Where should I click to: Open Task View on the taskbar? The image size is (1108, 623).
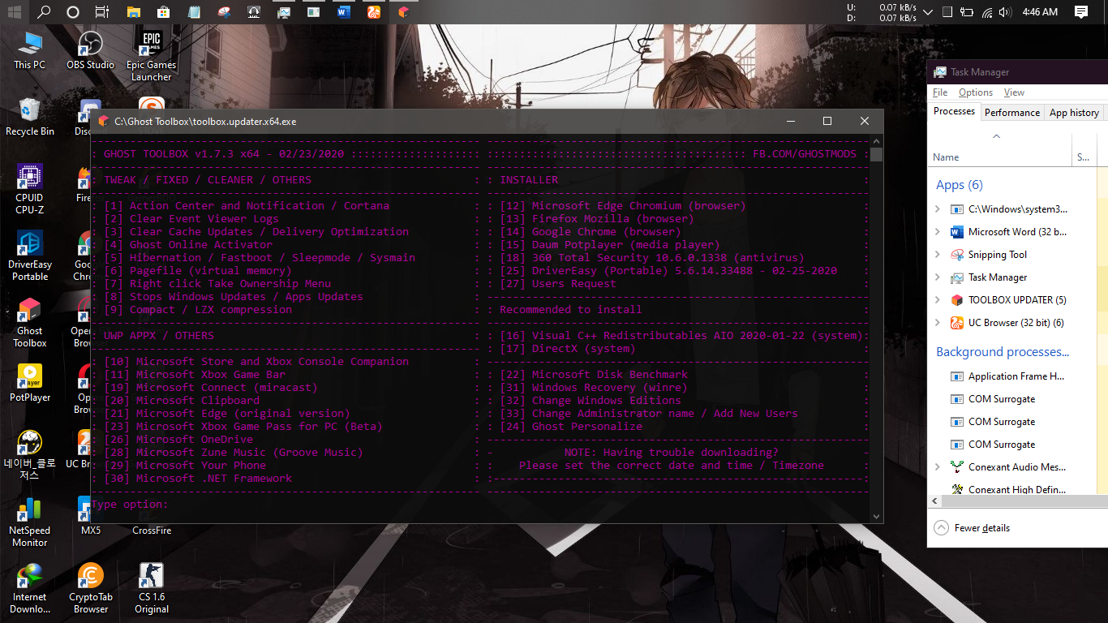point(102,12)
